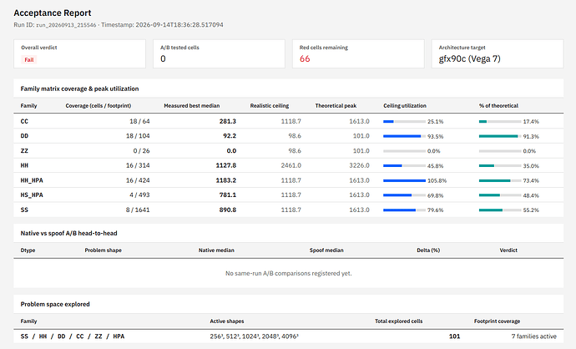This screenshot has height=349, width=576.
Task: Click the Coverage (cells / footprint) column header
Action: coord(98,106)
